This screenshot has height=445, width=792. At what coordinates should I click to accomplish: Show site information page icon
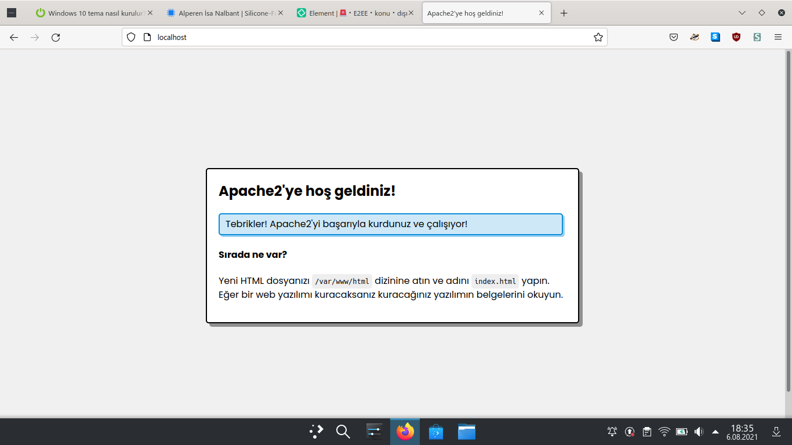point(147,37)
